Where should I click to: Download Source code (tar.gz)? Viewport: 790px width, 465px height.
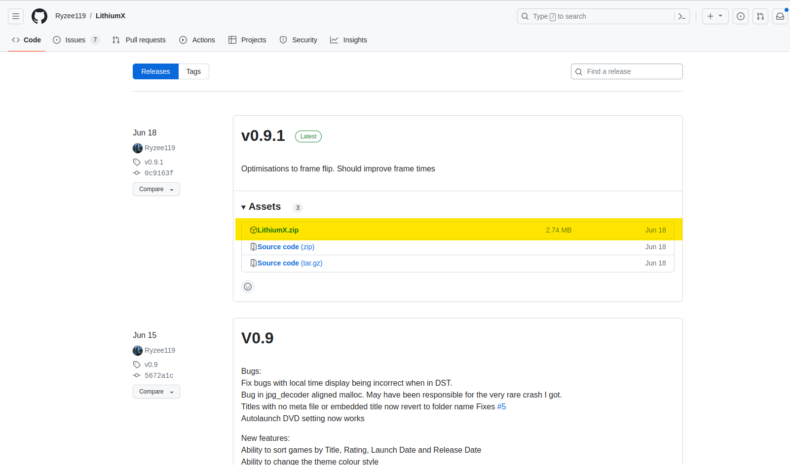click(x=290, y=263)
